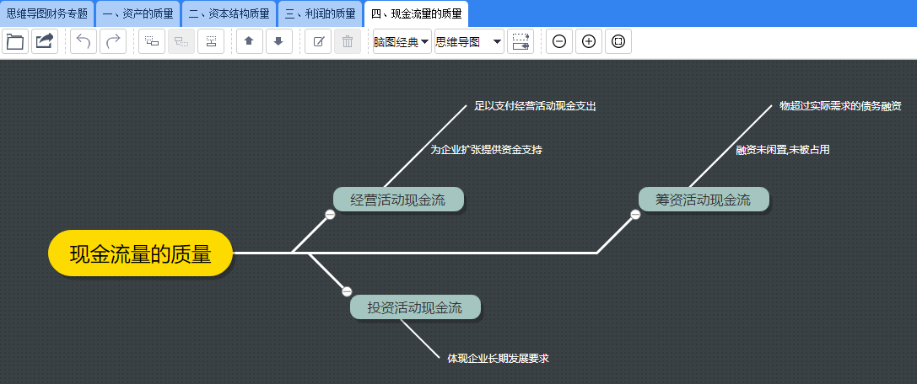Collapse the 筹资活动现金流 branch
Image resolution: width=917 pixels, height=384 pixels.
[635, 215]
